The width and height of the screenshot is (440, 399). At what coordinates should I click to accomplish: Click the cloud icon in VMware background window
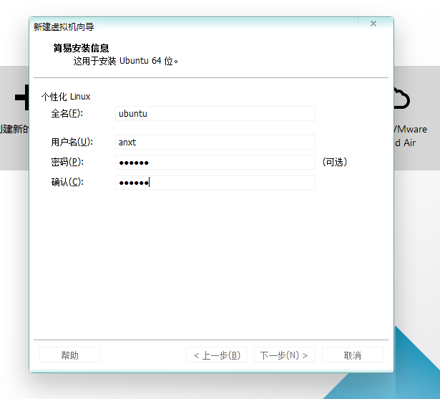pos(402,98)
